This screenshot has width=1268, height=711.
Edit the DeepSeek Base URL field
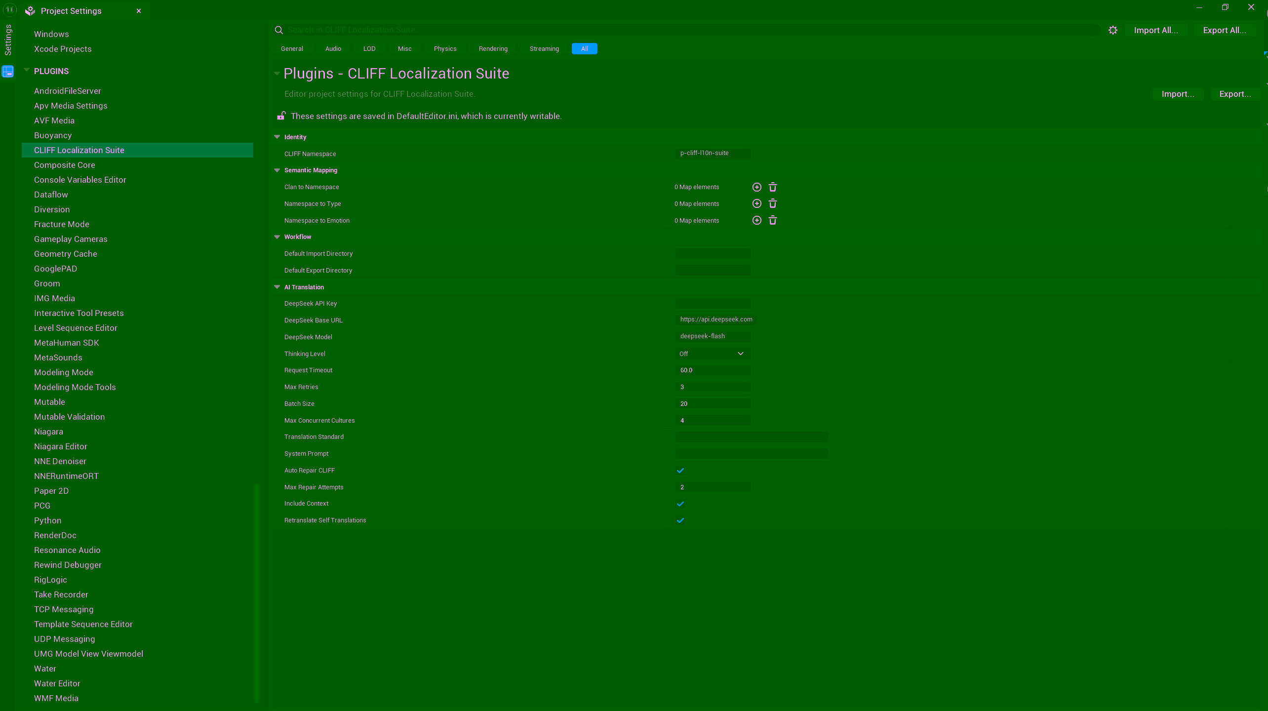pos(716,319)
